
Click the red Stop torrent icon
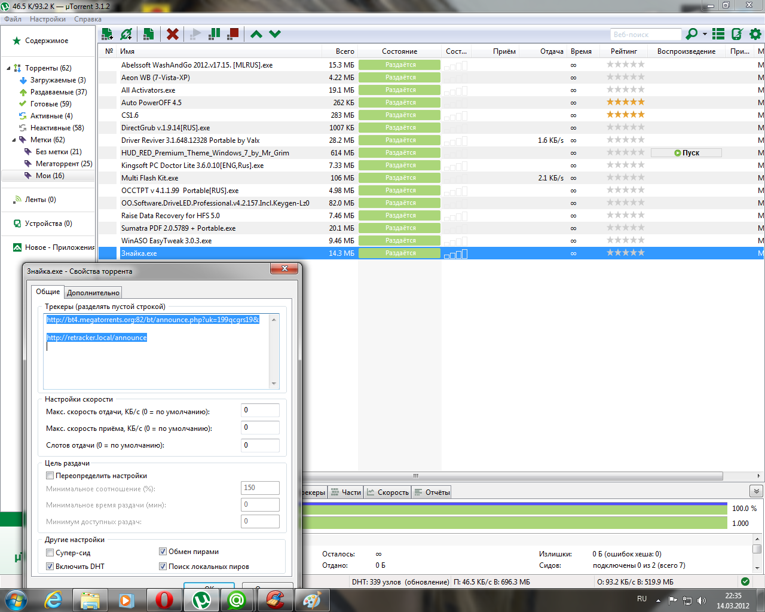pyautogui.click(x=233, y=34)
